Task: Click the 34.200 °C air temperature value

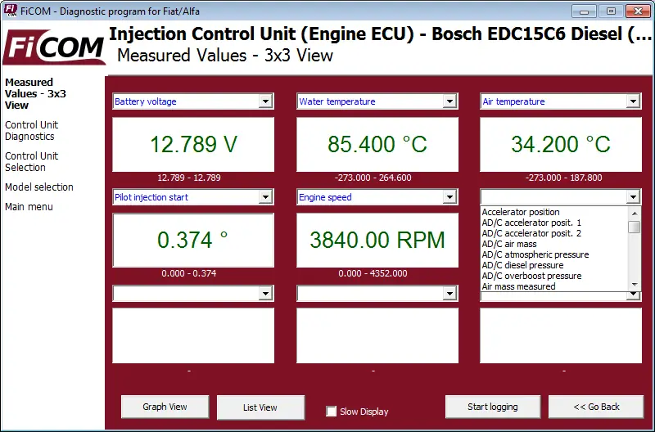Action: coord(561,145)
